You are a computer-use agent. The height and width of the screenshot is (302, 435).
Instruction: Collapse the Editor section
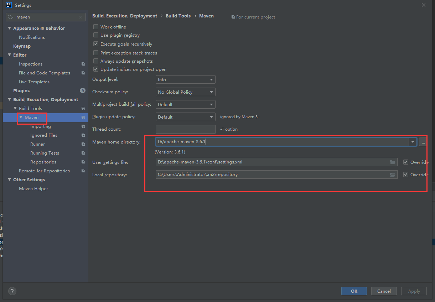click(x=10, y=55)
